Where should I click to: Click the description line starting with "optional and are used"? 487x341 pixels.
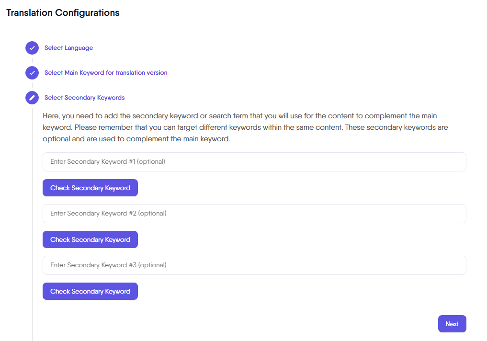coord(136,139)
